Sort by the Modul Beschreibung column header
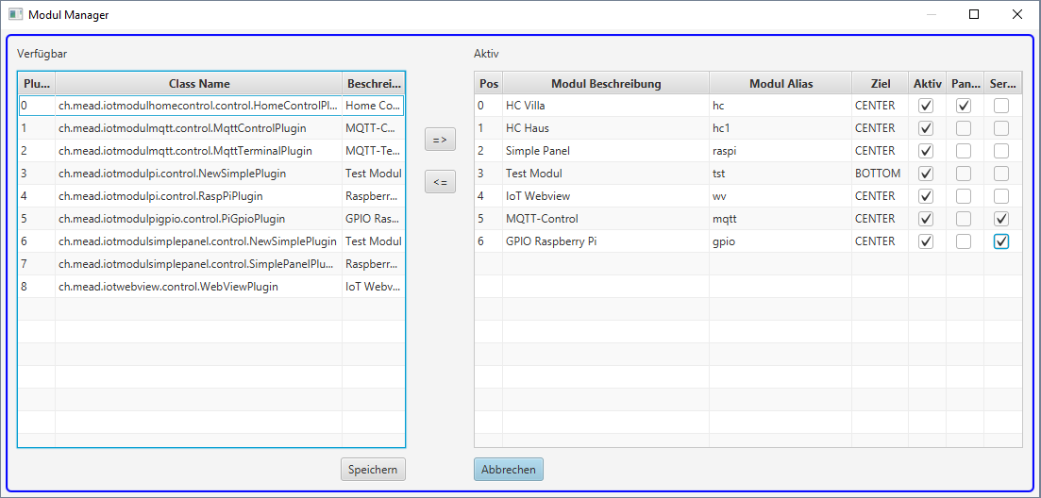 [x=605, y=84]
